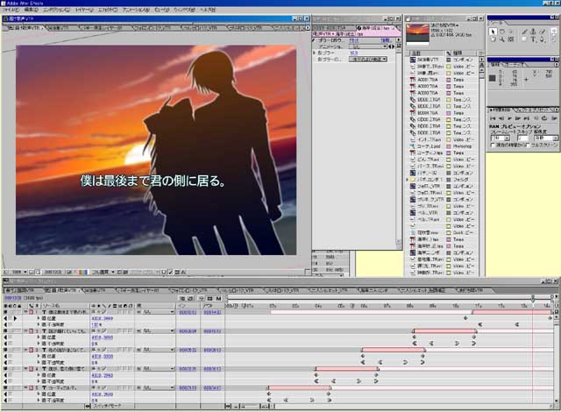Select the Type (T) tool

[534, 39]
